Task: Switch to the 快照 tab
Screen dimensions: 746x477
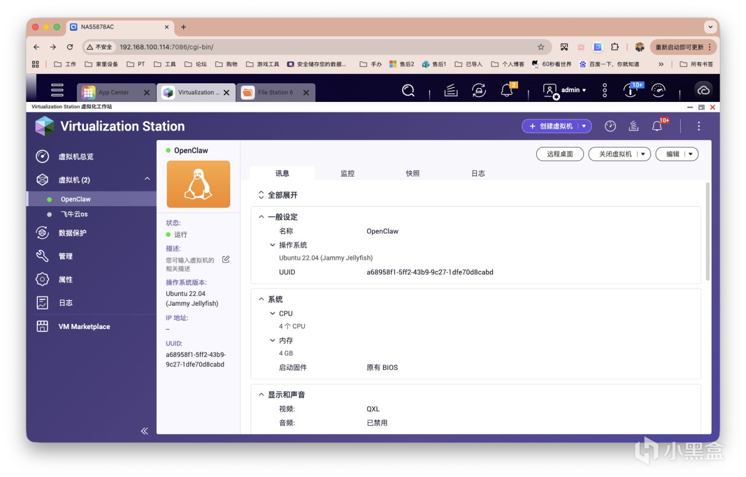Action: (x=413, y=173)
